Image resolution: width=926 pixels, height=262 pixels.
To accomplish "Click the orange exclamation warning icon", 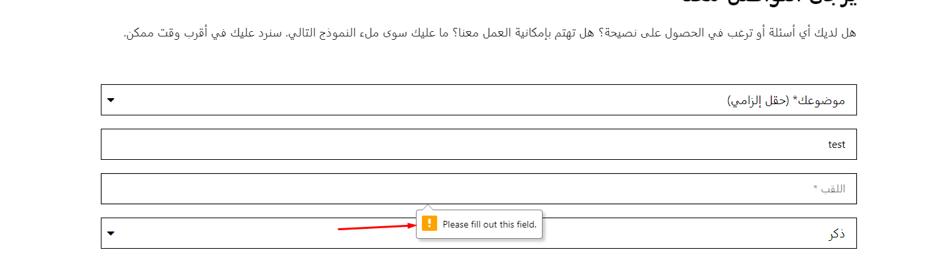I will [x=429, y=224].
